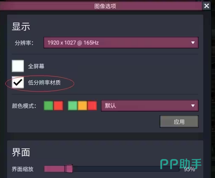Viewport: 215px width, 178px height.
Task: Open the 颜色模式 dropdown set to 默认
Action: pos(150,106)
